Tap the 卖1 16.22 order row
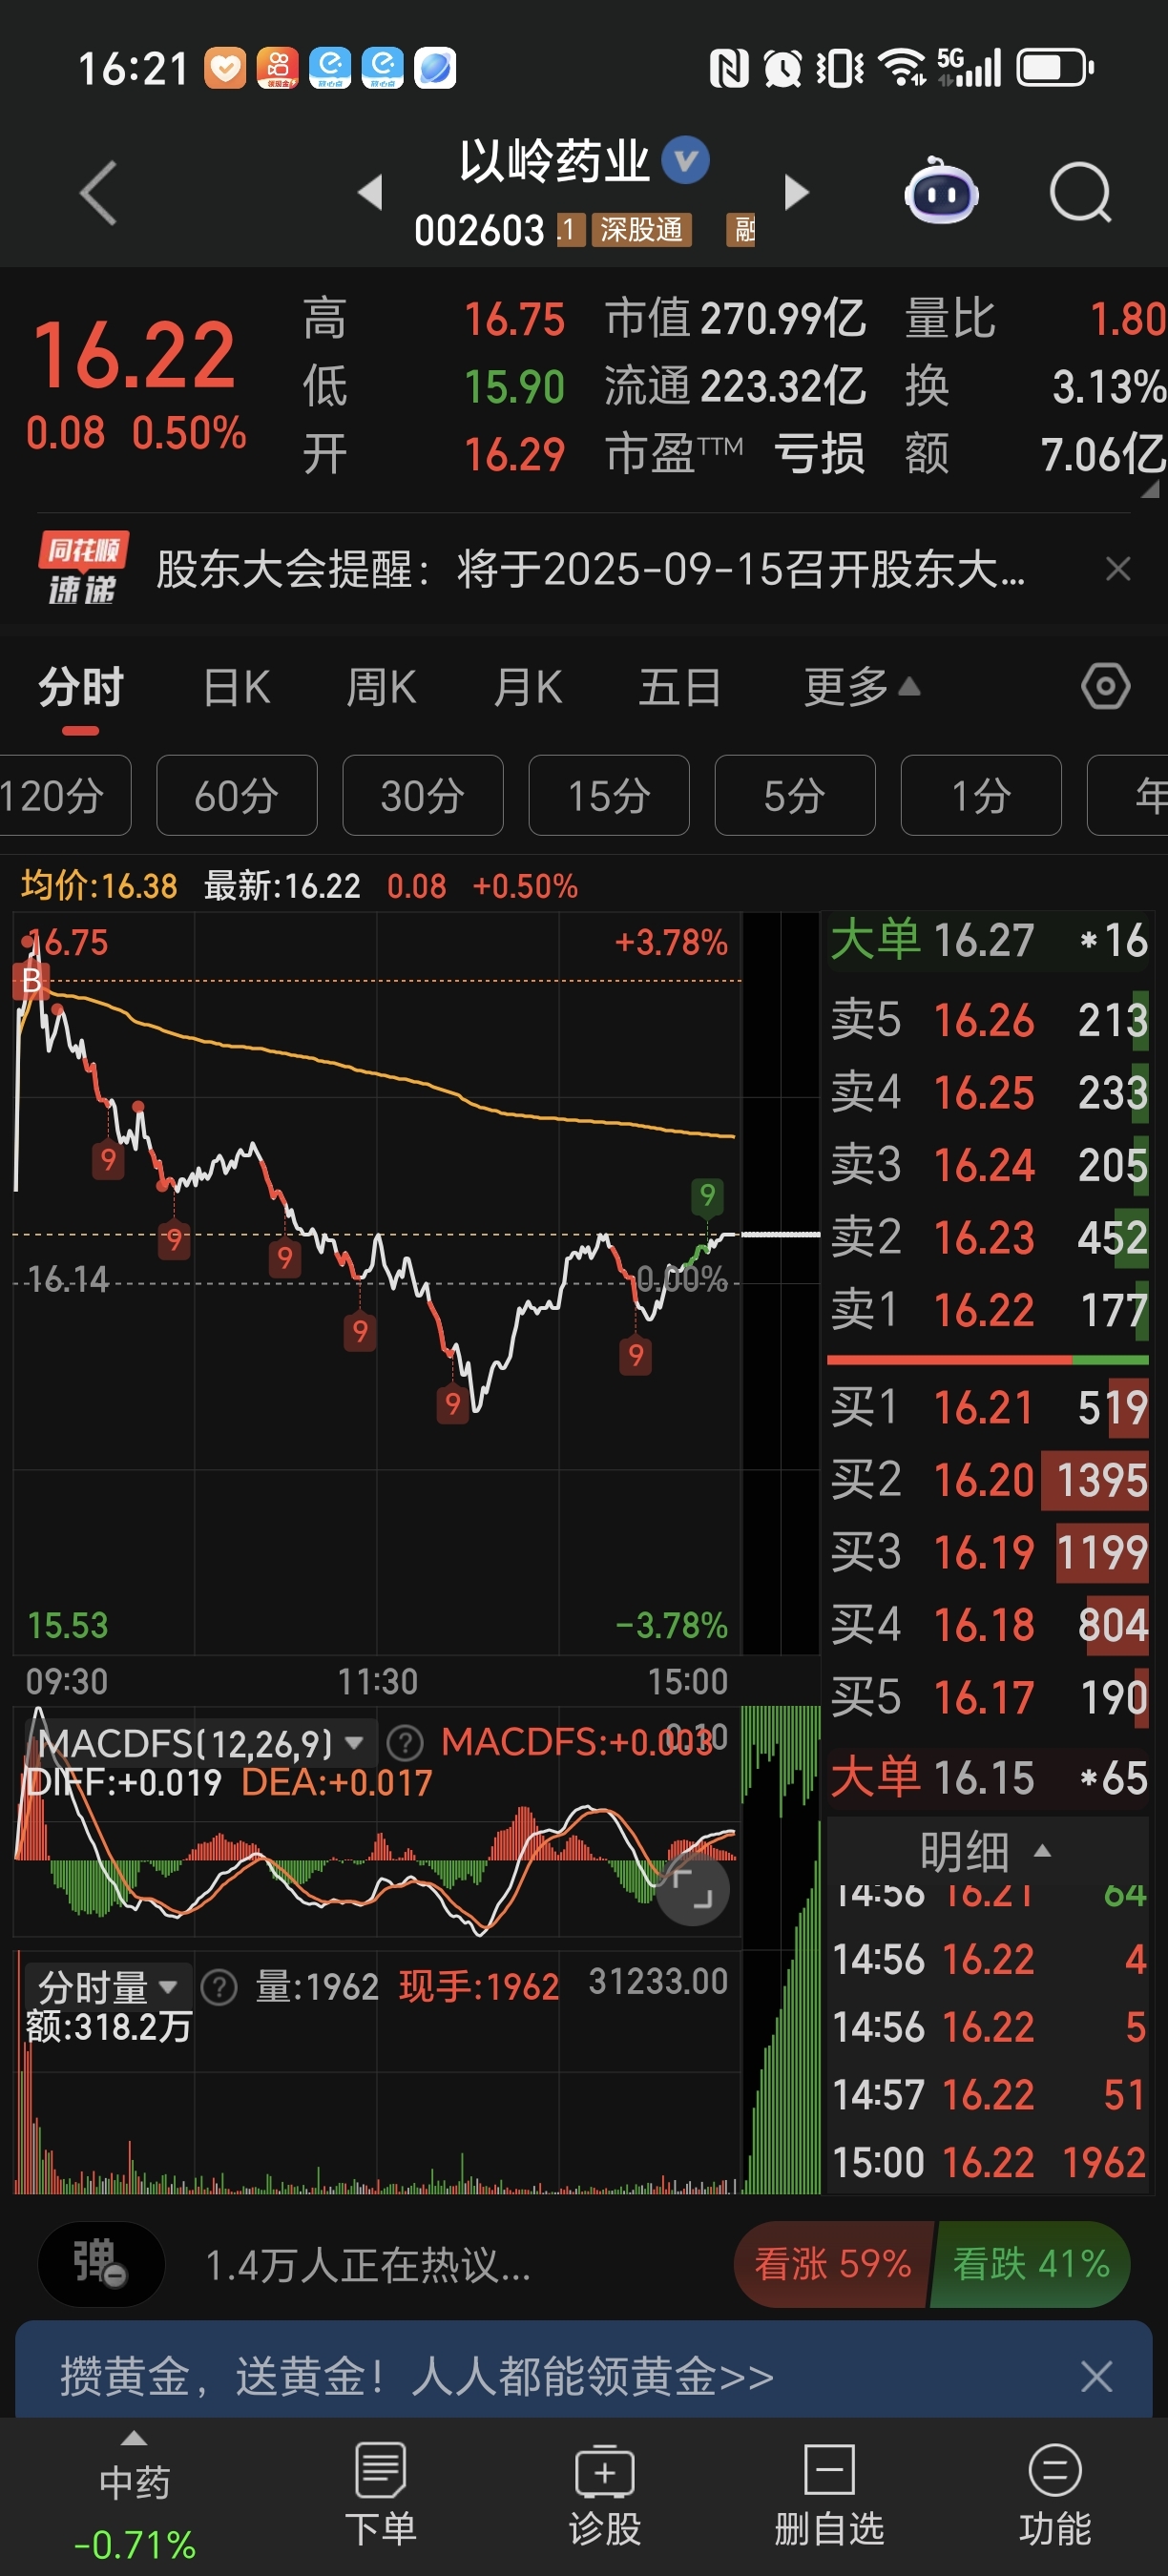Viewport: 1168px width, 2576px height. click(x=988, y=1310)
